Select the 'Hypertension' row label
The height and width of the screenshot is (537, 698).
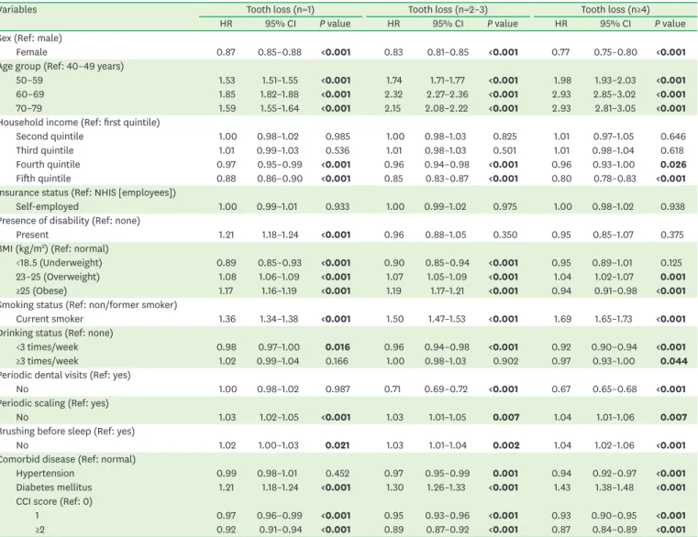pyautogui.click(x=45, y=474)
